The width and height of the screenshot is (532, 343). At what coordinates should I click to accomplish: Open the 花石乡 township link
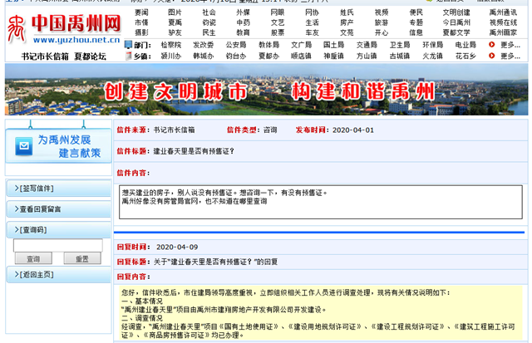(465, 56)
